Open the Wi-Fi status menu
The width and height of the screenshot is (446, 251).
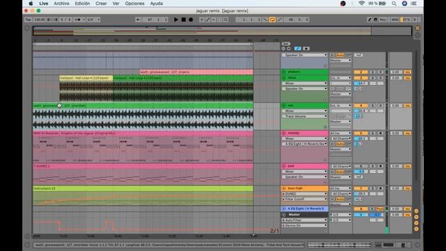point(362,3)
